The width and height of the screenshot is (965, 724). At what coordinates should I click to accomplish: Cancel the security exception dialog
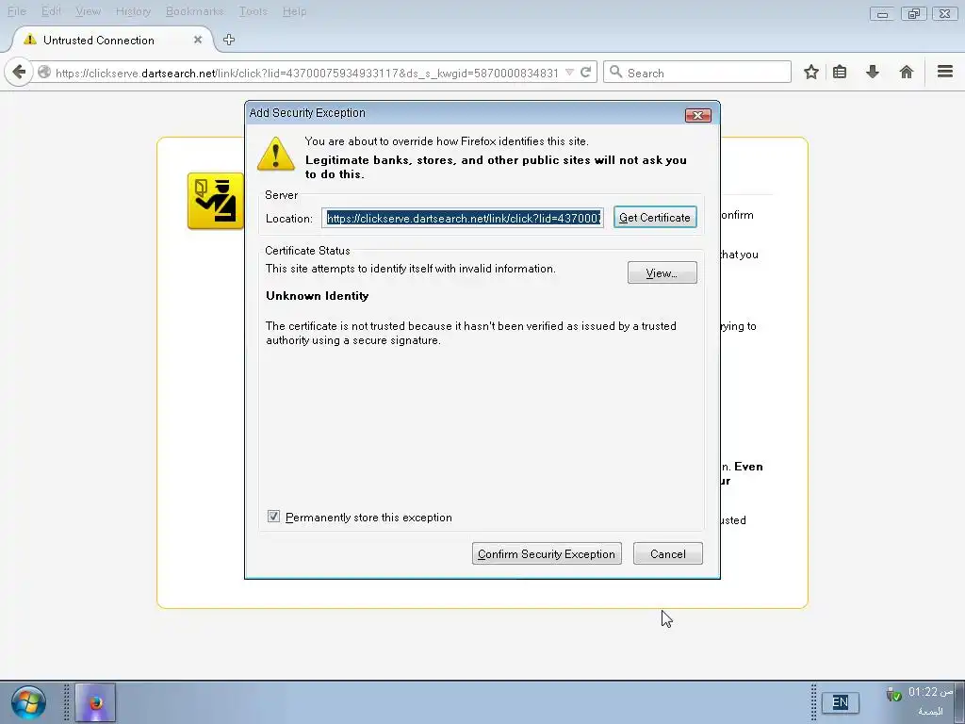[x=668, y=553]
